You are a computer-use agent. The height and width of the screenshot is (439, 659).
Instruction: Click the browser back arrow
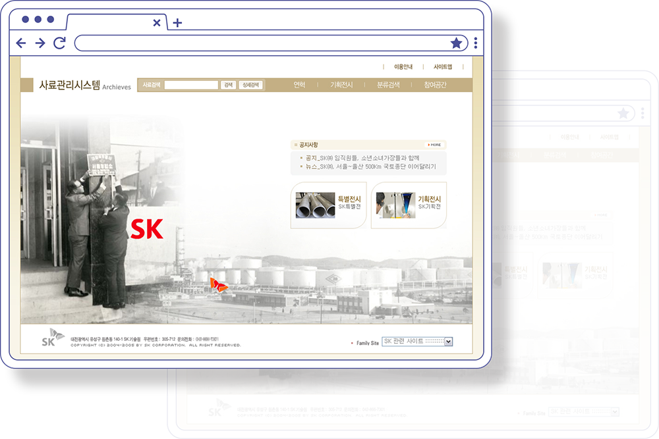pyautogui.click(x=21, y=42)
